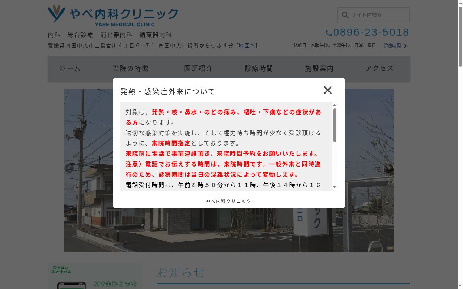Close the 発熱・感染症外来 popup with the X
Image resolution: width=463 pixels, height=289 pixels.
[328, 90]
